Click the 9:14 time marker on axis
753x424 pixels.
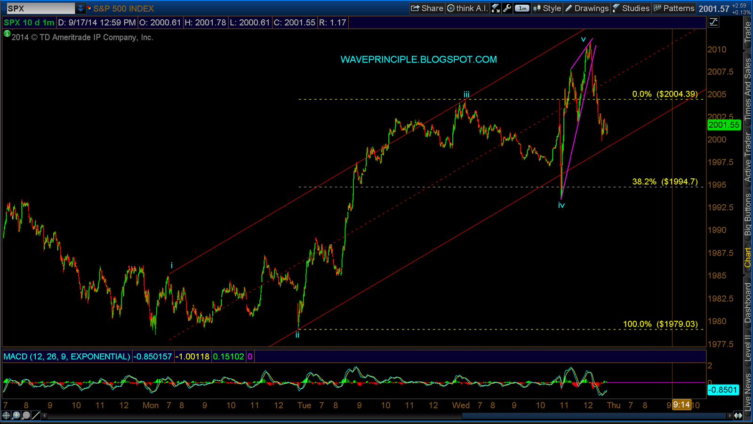click(x=681, y=405)
